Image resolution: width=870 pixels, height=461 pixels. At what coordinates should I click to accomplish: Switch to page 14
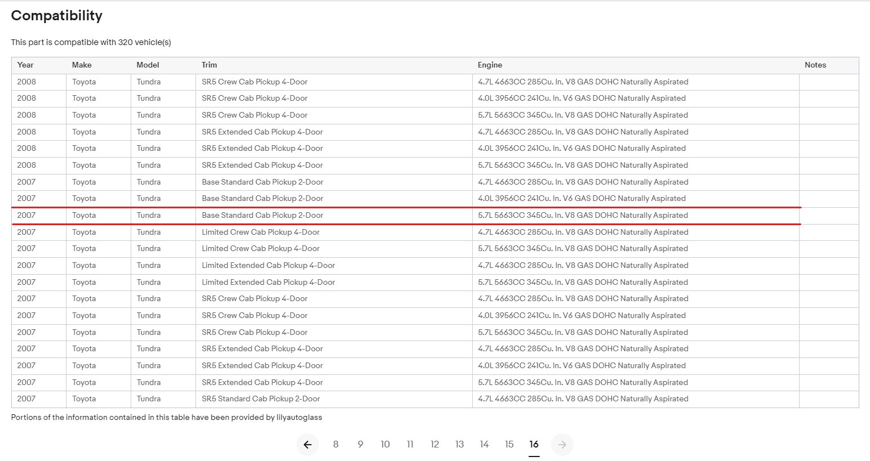point(485,445)
